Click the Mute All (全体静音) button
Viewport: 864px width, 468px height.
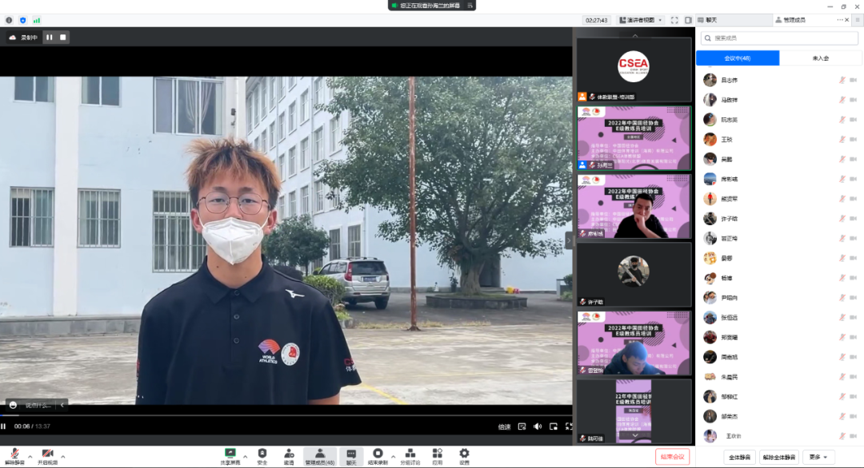click(x=739, y=457)
